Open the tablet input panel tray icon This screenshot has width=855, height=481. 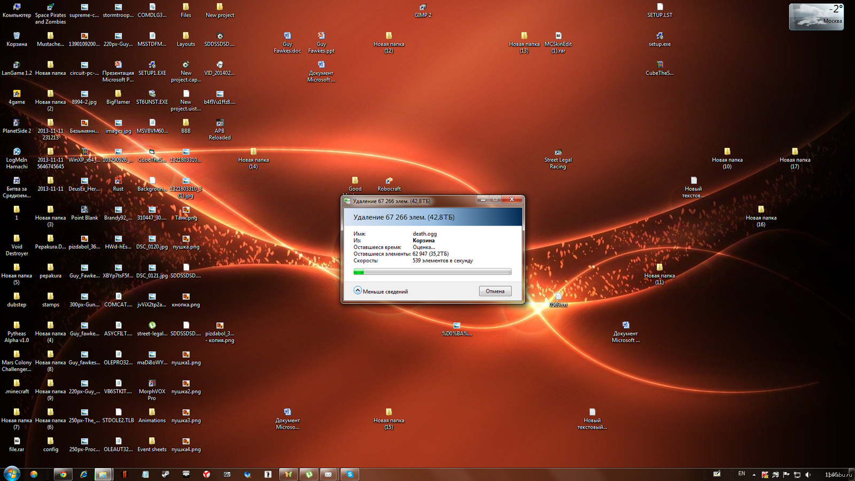click(x=717, y=474)
